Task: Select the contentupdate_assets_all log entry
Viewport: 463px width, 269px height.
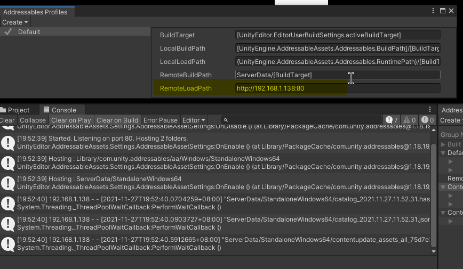Action: point(215,243)
